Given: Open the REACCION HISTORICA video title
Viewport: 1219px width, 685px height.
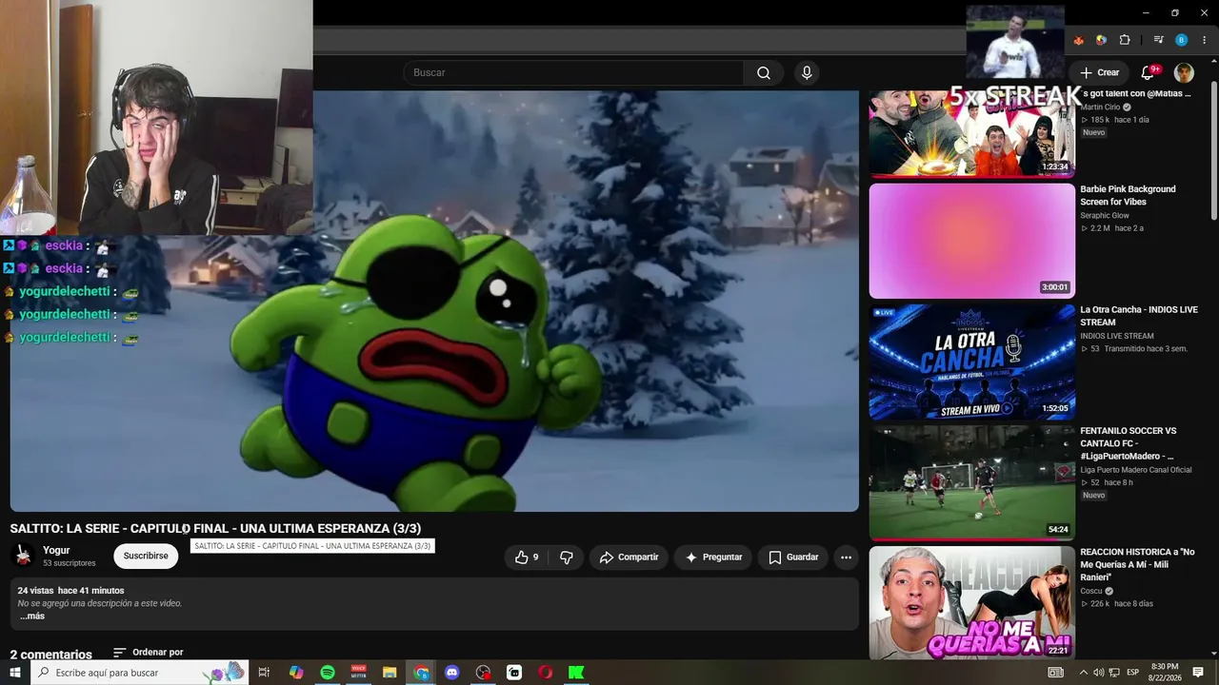Looking at the screenshot, I should click(1137, 564).
